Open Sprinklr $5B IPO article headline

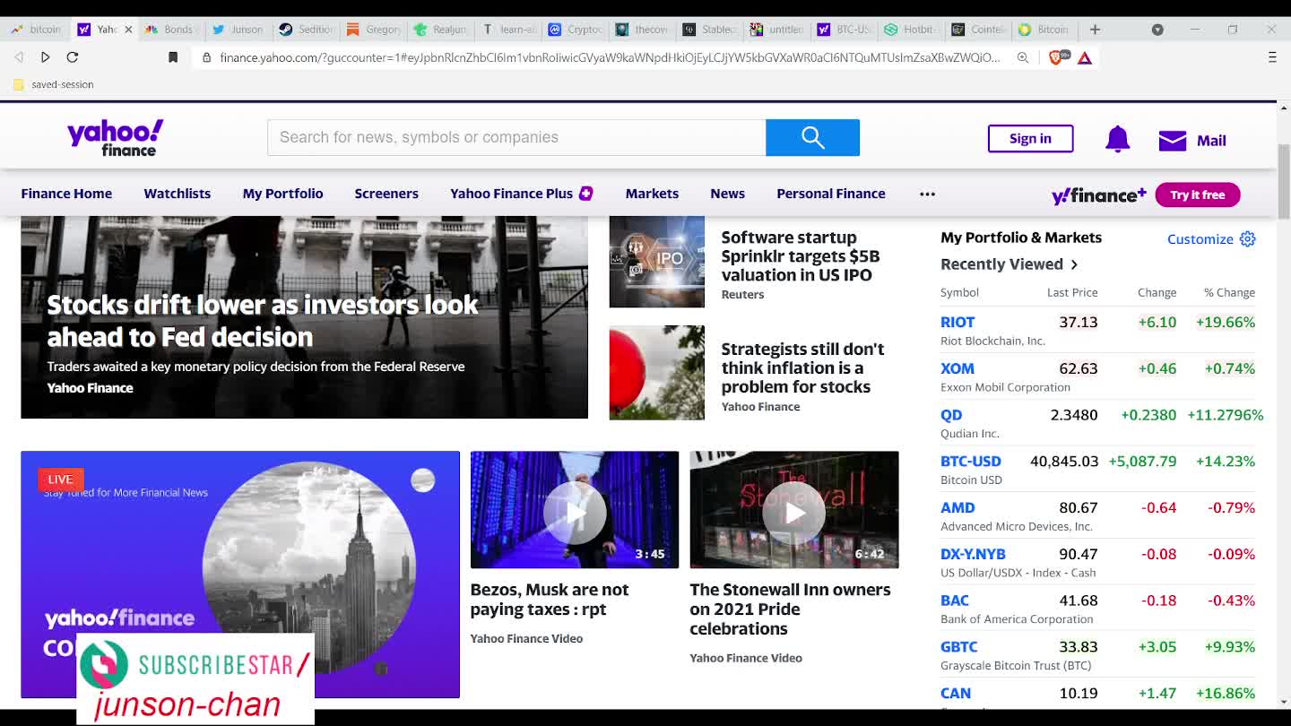coord(800,256)
